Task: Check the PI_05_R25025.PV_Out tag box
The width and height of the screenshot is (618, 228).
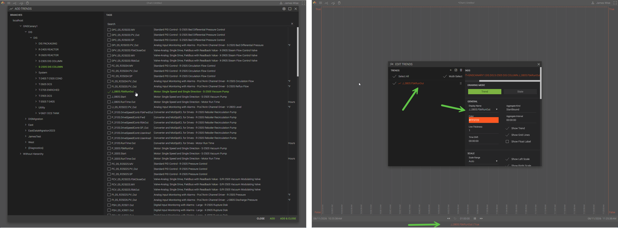Action: (x=109, y=195)
